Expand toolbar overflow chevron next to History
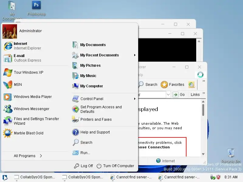Image resolution: width=243 pixels, height=182 pixels. click(x=204, y=81)
